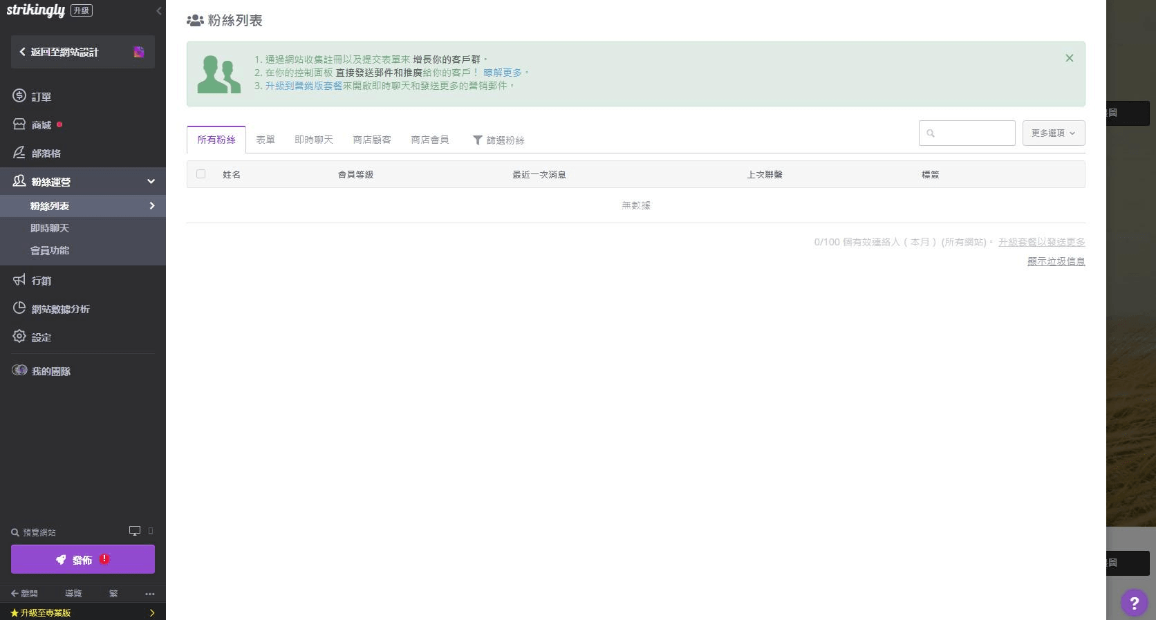
Task: Click 離開 exit at sidebar bottom
Action: (25, 594)
